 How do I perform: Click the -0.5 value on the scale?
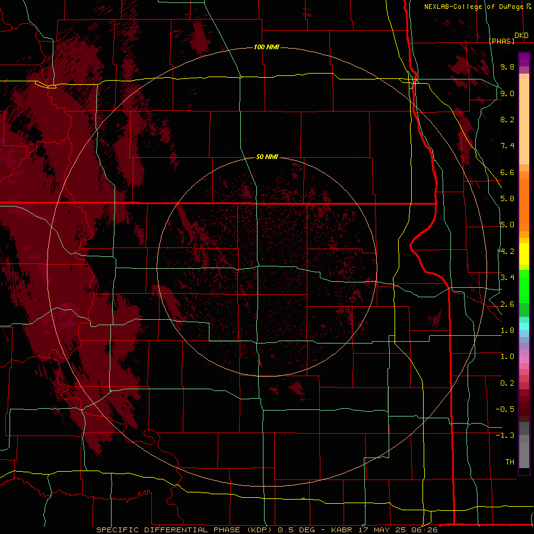pos(505,409)
